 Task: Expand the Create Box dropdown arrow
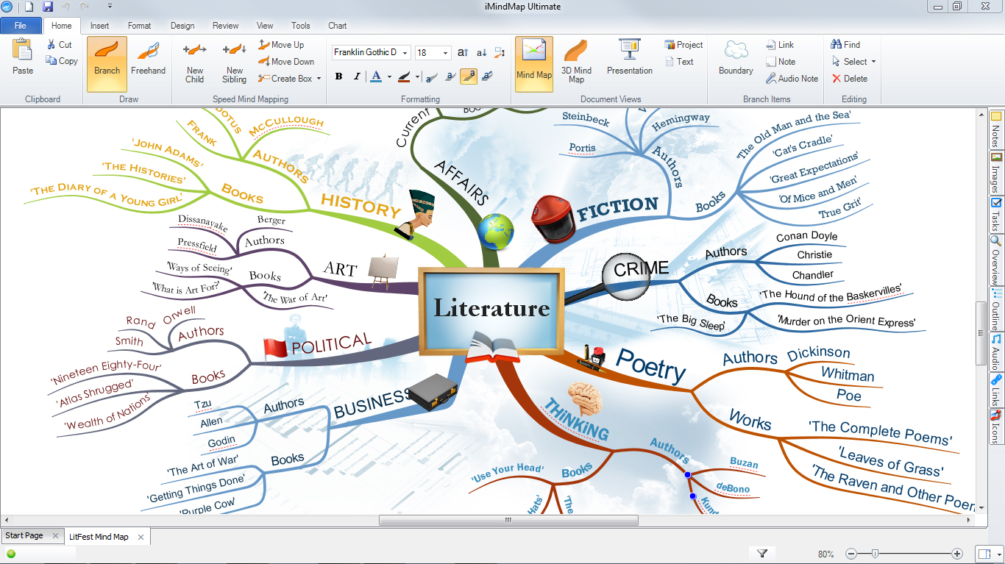319,79
